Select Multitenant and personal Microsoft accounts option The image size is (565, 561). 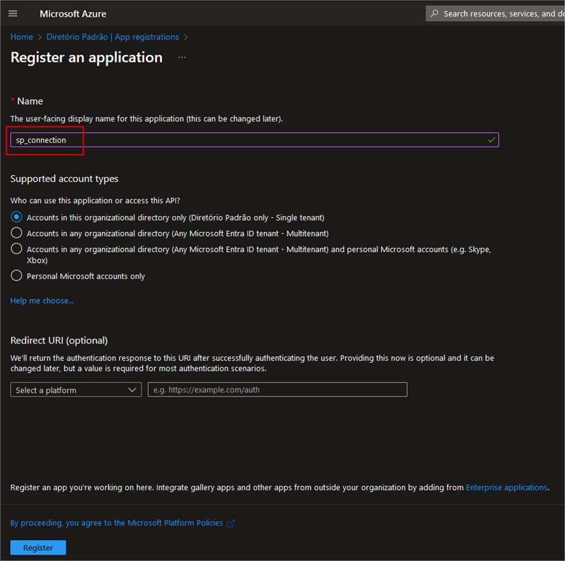click(17, 249)
